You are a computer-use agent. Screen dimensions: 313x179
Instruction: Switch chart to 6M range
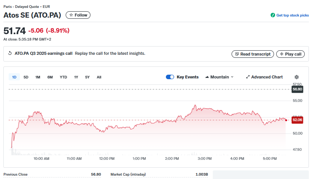tap(50, 77)
